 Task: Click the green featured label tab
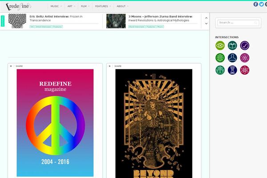pyautogui.click(x=3, y=21)
